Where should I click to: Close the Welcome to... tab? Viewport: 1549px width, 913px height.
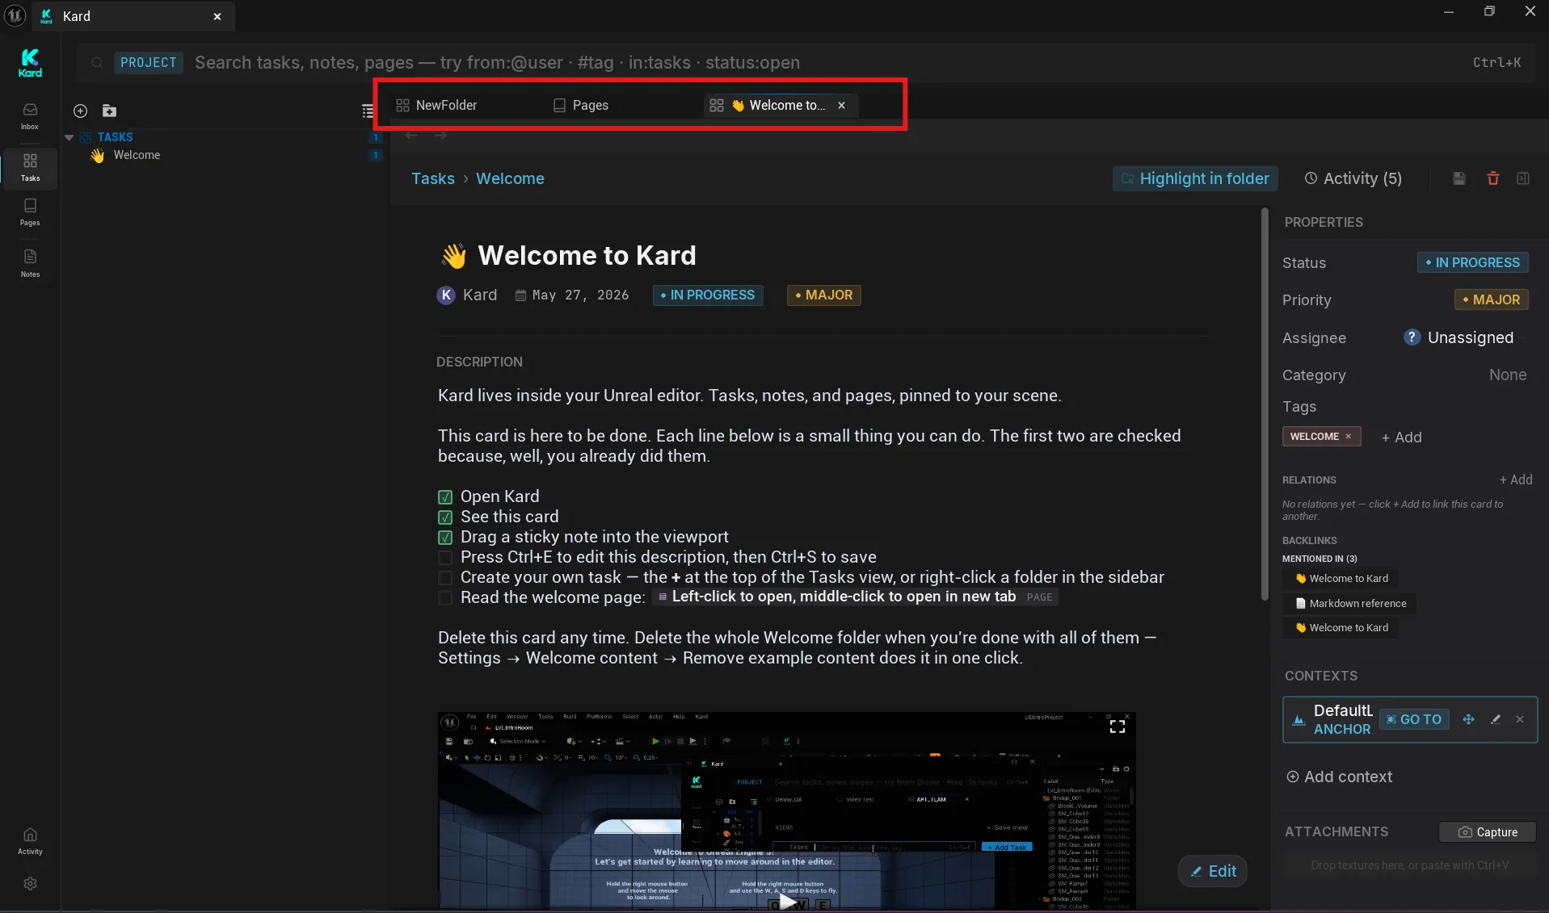(x=841, y=105)
